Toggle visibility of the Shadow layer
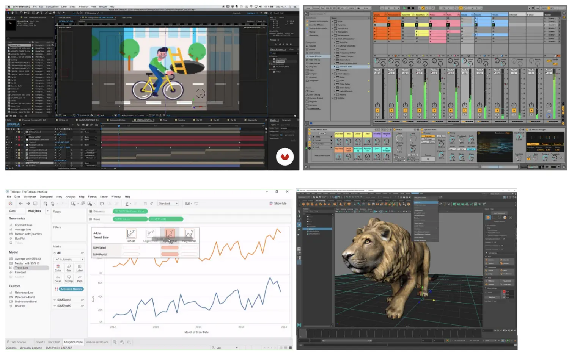The width and height of the screenshot is (569, 354). 7,166
